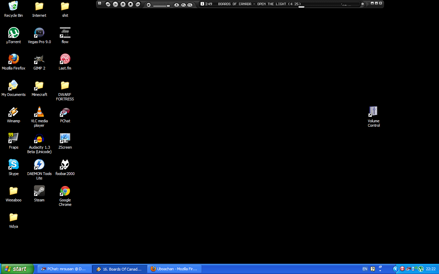Image resolution: width=439 pixels, height=274 pixels.
Task: Select the flow desktop shortcut
Action: click(65, 36)
